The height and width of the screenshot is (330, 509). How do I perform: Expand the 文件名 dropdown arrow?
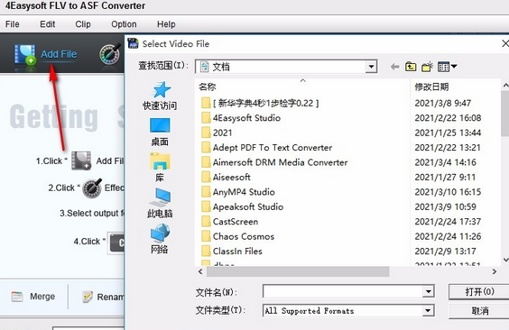[x=428, y=291]
